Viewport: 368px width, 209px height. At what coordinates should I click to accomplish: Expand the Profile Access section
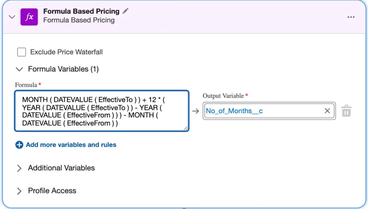click(19, 191)
